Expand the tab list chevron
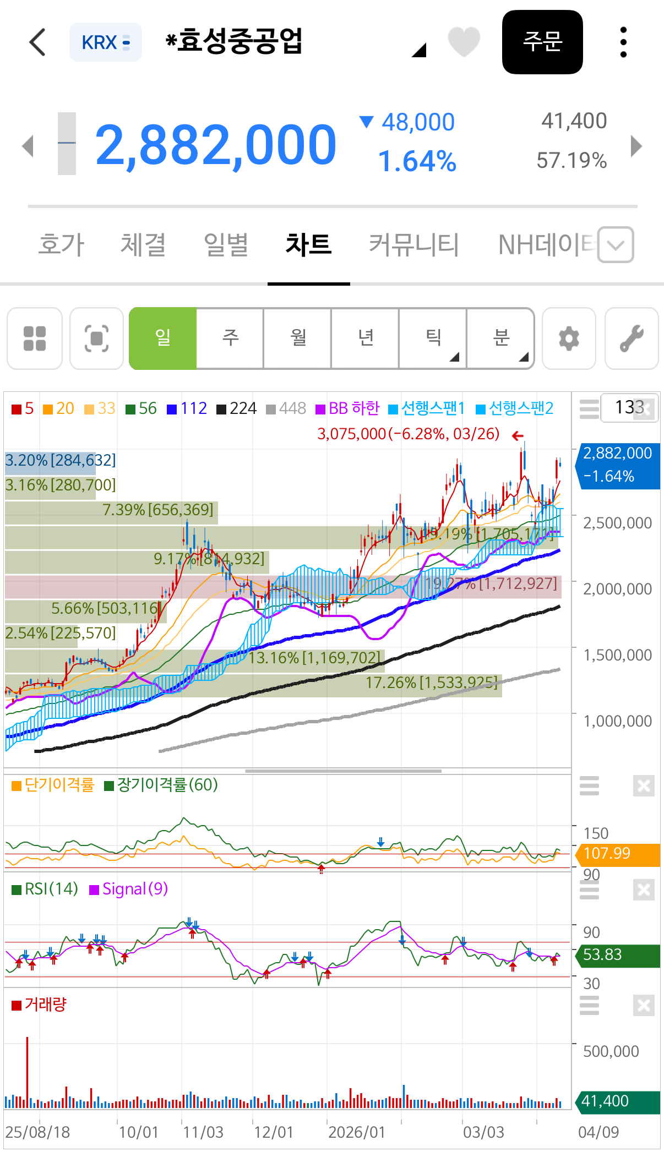This screenshot has height=1157, width=664. point(616,245)
